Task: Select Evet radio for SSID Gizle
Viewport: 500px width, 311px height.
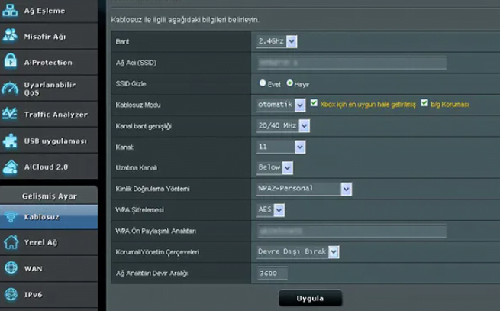Action: coord(263,83)
